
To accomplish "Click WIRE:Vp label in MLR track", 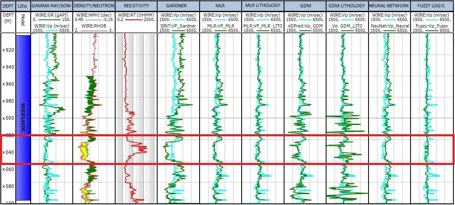I will tap(221, 14).
